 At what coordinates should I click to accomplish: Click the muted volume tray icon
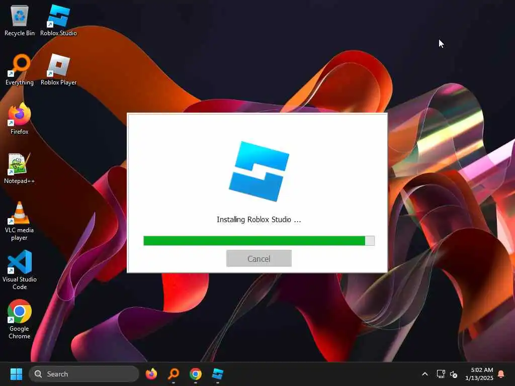point(454,374)
